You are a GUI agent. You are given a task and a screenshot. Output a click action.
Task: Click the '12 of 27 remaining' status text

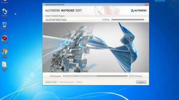click(x=135, y=76)
